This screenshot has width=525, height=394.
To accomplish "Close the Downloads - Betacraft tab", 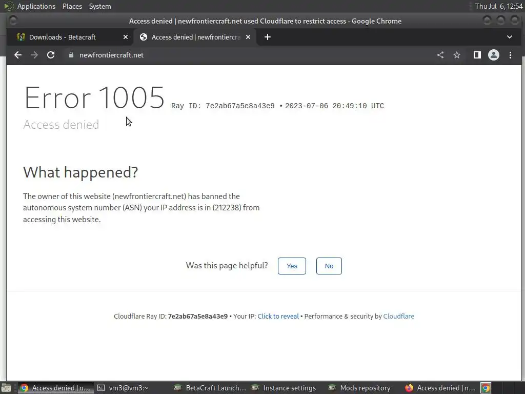I will point(126,37).
